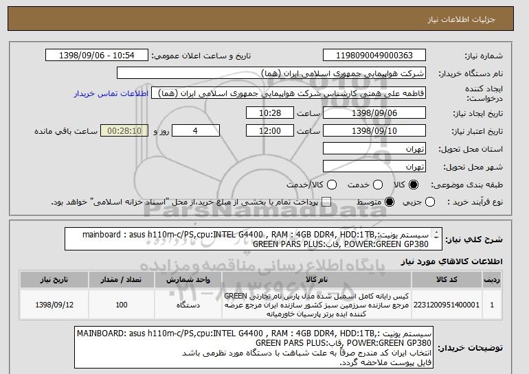
Task: Click the تعداد / مقدار column header
Action: [122, 280]
